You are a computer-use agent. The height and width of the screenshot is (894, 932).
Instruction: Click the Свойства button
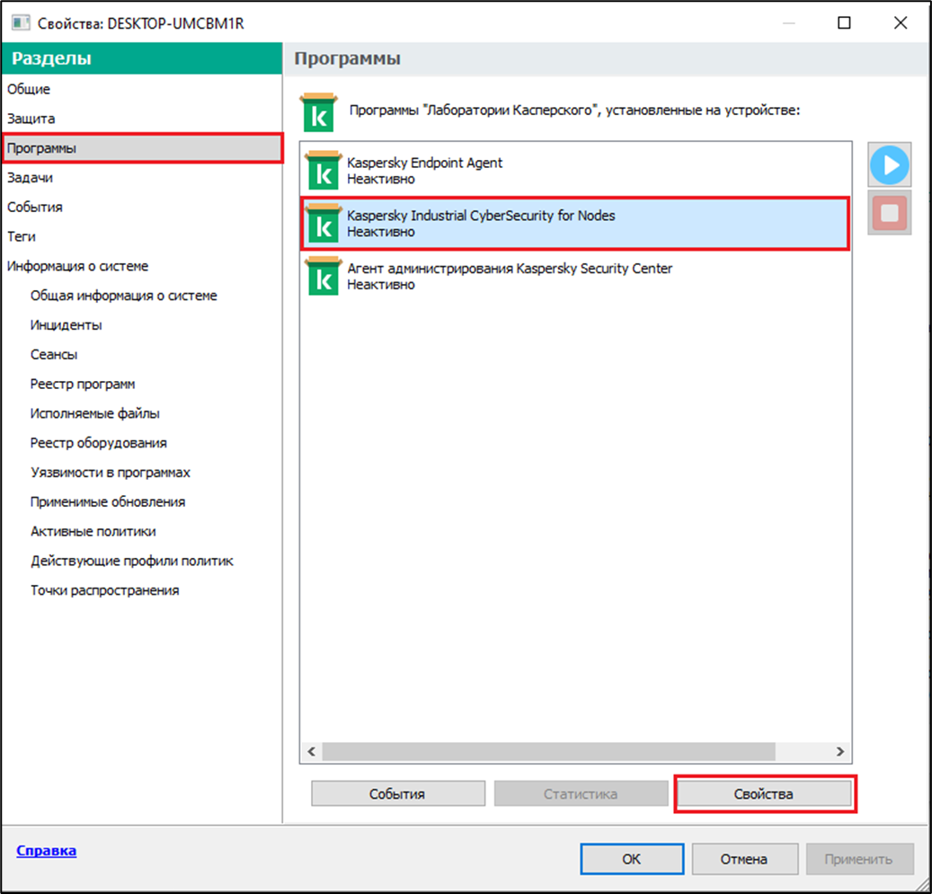[x=764, y=794]
